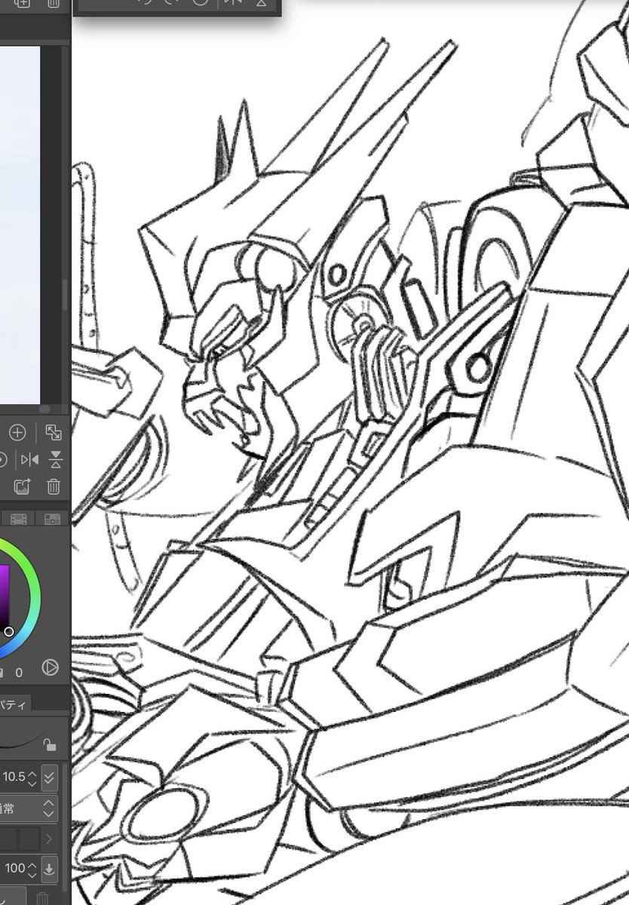Expand the chevron next to the empty swatch boxes
The height and width of the screenshot is (905, 629).
point(50,838)
